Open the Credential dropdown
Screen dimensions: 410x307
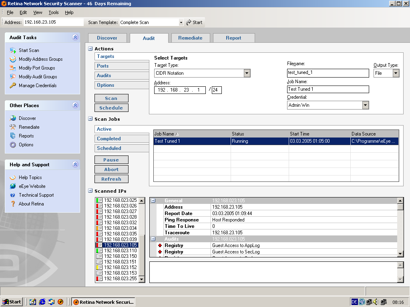point(365,105)
